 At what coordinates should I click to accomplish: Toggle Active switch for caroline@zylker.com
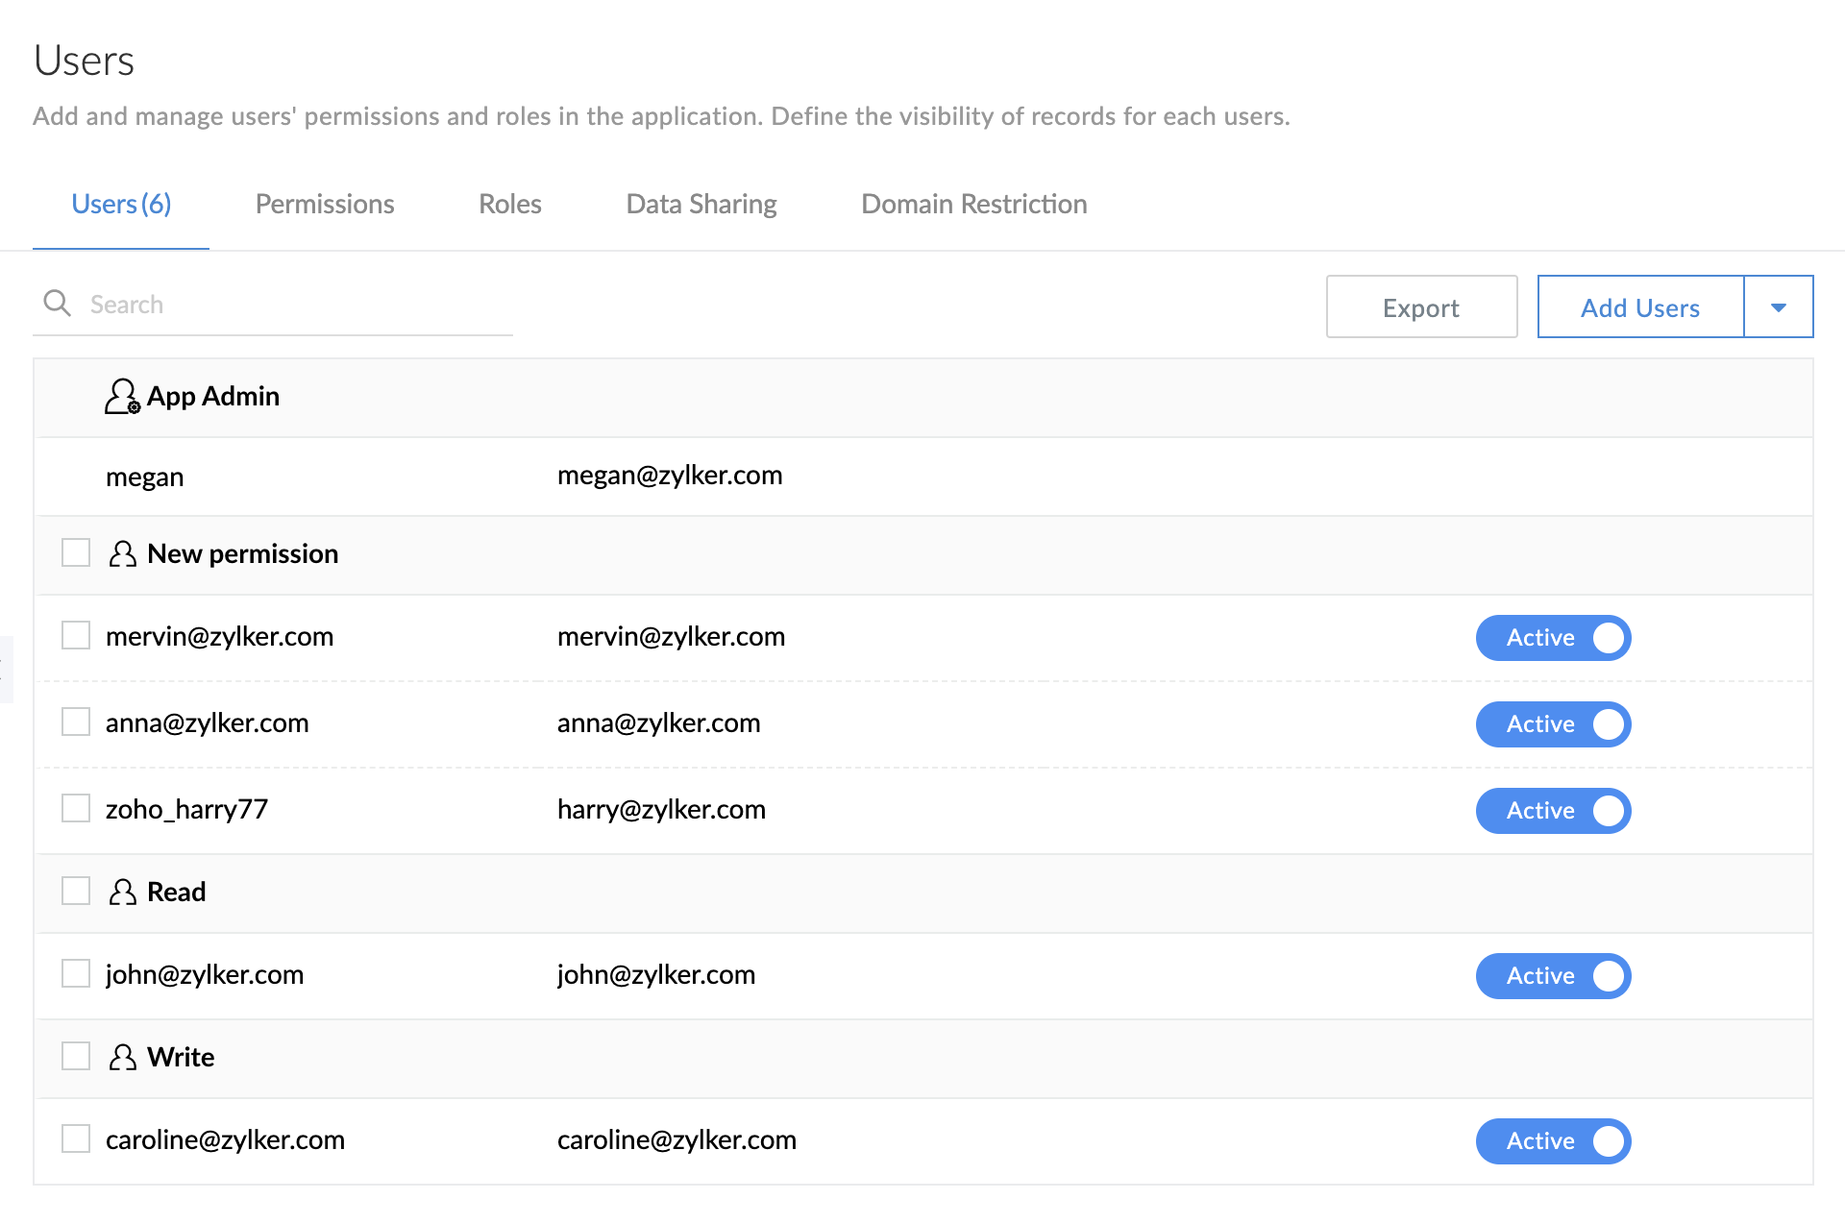pos(1553,1141)
